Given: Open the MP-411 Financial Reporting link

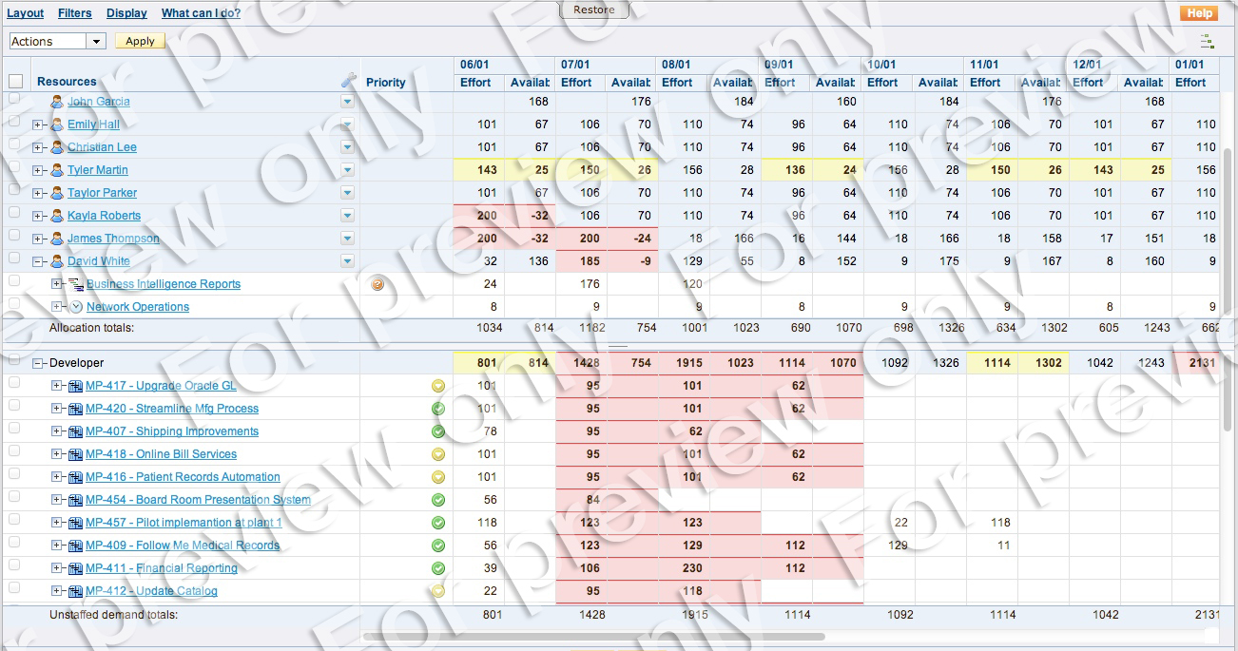Looking at the screenshot, I should point(161,568).
